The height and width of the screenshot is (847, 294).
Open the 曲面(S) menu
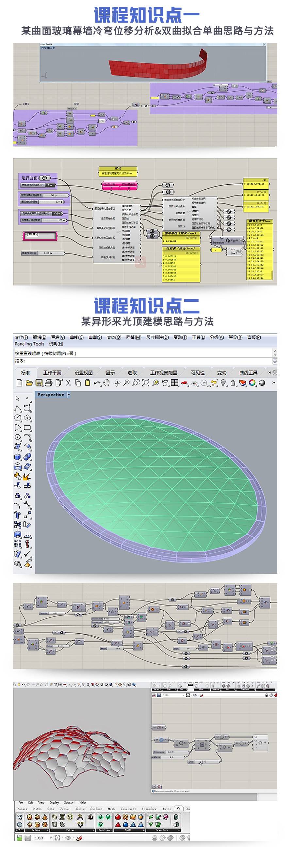click(95, 337)
